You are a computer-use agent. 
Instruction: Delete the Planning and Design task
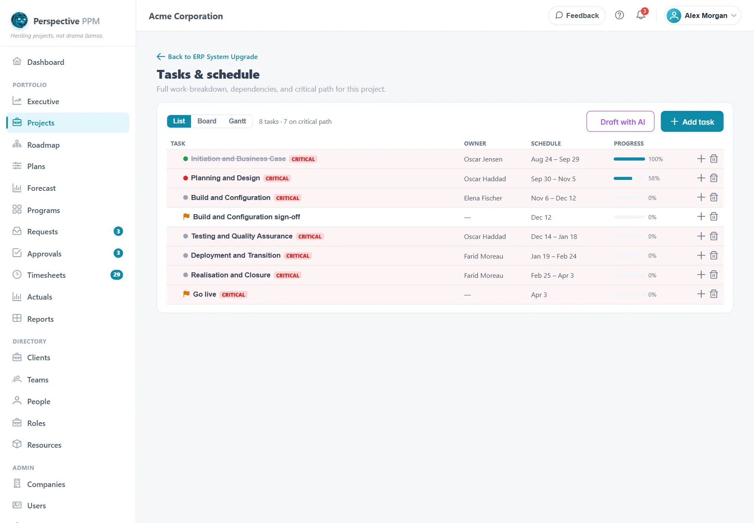coord(714,178)
